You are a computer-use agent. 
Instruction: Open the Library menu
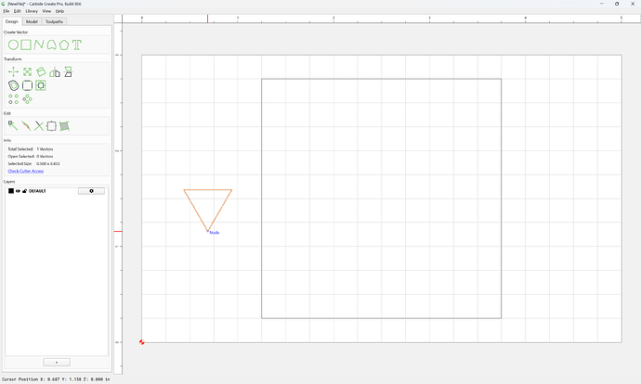pyautogui.click(x=32, y=11)
